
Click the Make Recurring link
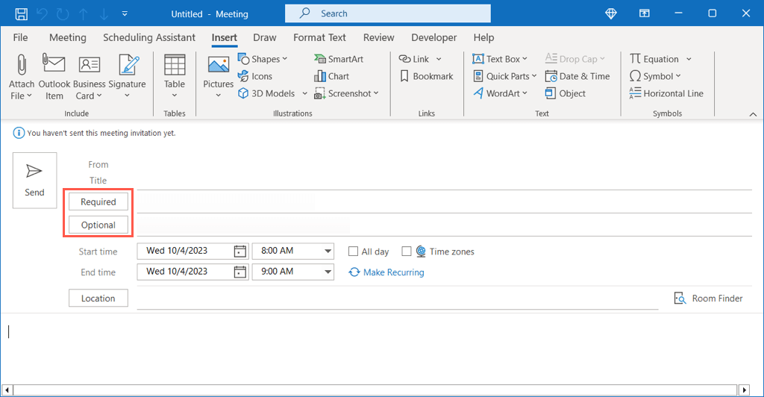393,272
